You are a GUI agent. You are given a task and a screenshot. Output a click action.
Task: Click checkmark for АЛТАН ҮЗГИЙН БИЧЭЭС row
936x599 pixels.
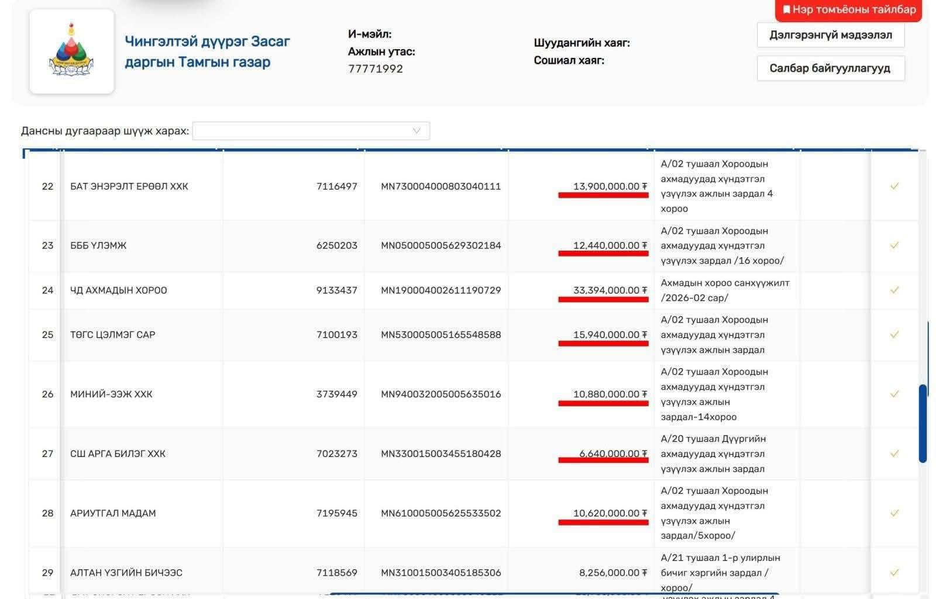pos(894,573)
